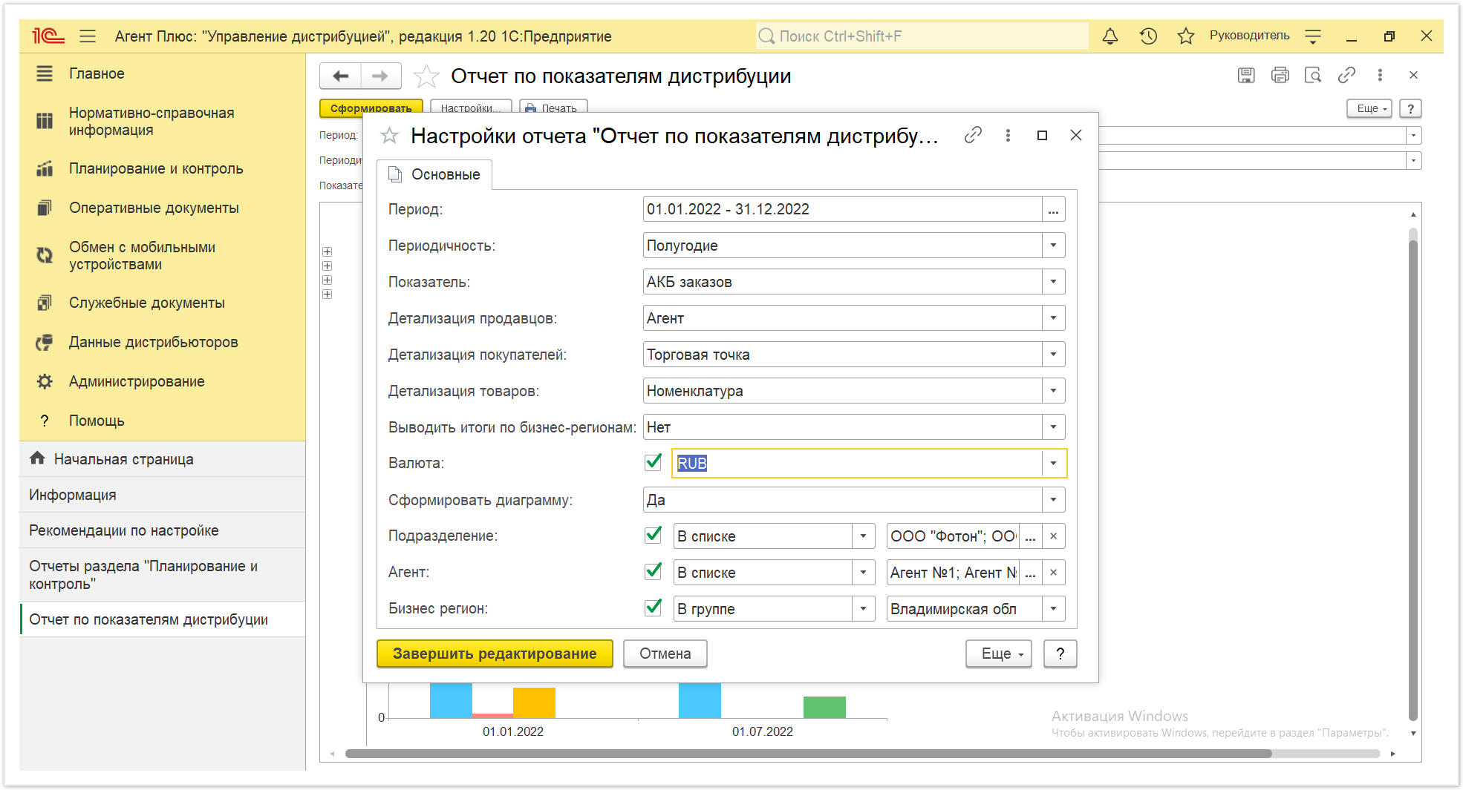Open Рекомендации по настройке item
Viewport: 1463px width, 790px height.
pyautogui.click(x=162, y=530)
